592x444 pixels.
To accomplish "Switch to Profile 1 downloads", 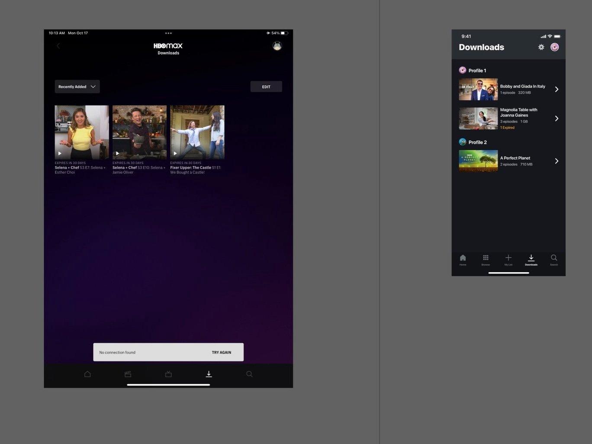I will tap(477, 70).
